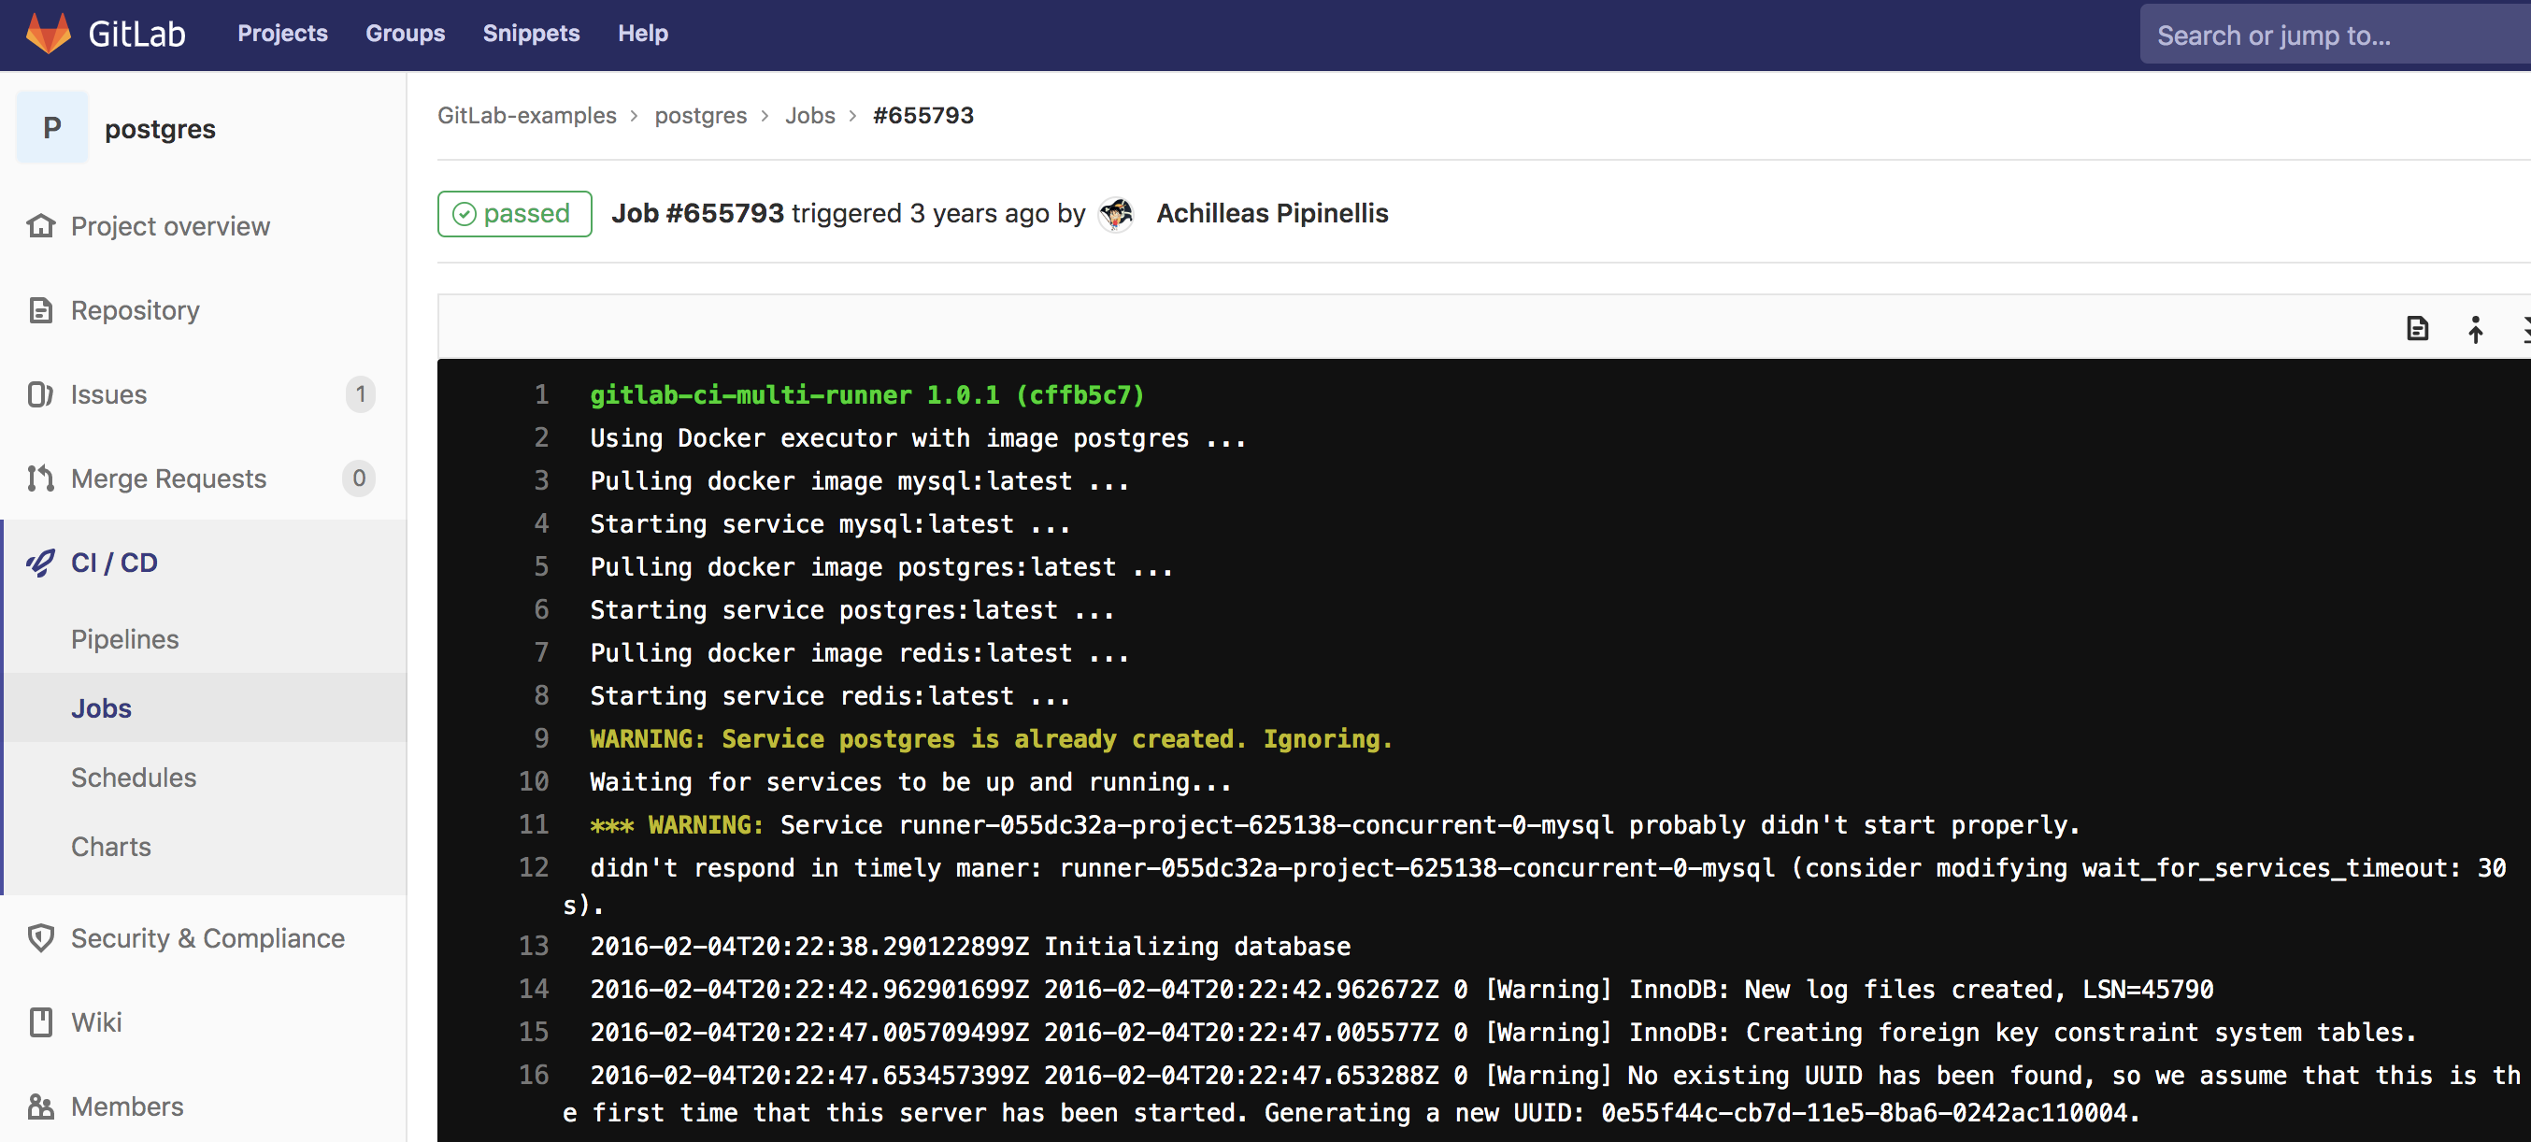Open the Projects menu in navbar
Viewport: 2531px width, 1142px height.
click(x=282, y=34)
